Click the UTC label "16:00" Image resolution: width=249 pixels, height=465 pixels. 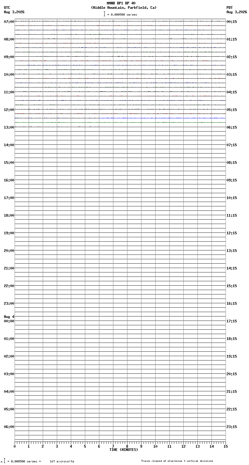coord(9,180)
